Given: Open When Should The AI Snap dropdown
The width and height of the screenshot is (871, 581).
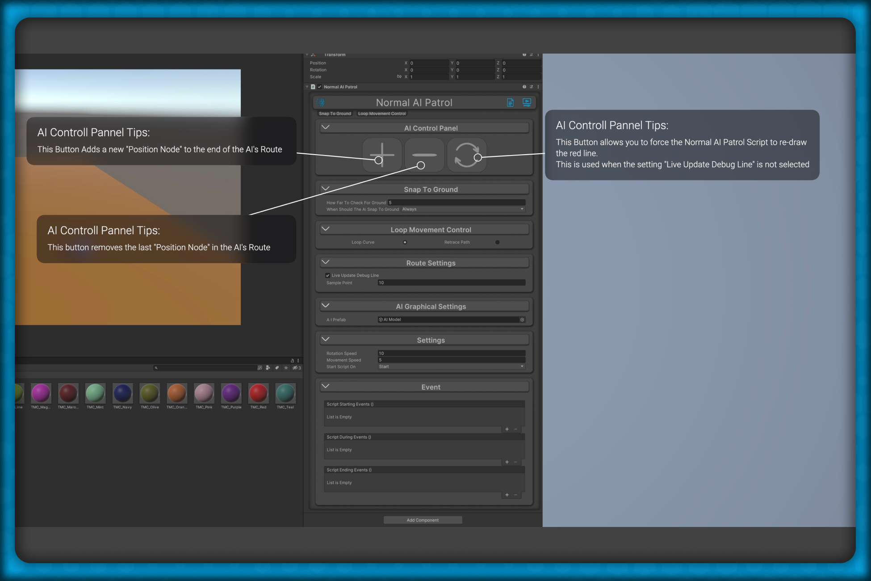Looking at the screenshot, I should pyautogui.click(x=463, y=209).
